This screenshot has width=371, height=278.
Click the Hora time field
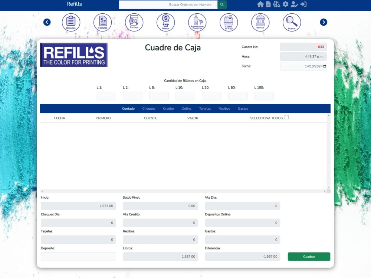(x=303, y=56)
